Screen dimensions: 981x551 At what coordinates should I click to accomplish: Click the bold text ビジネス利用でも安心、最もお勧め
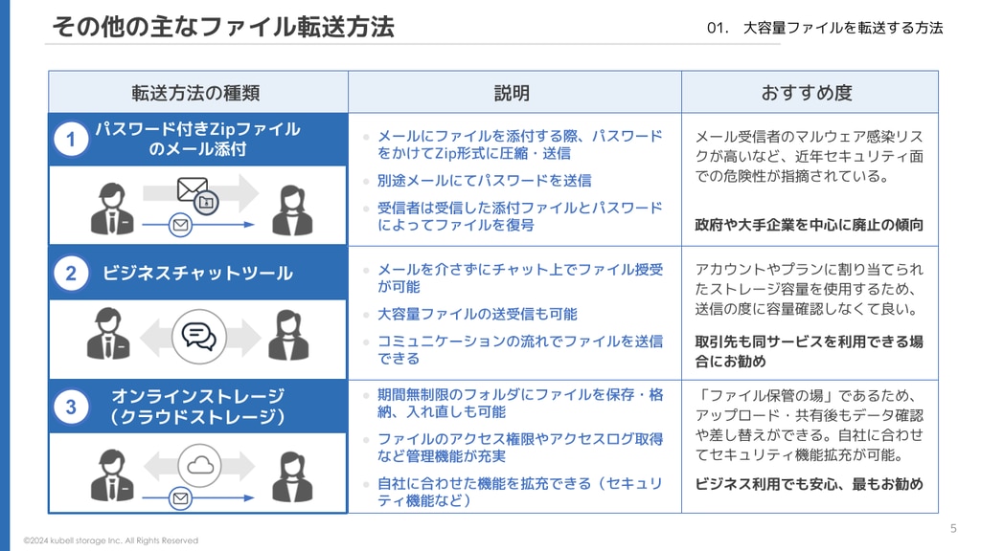click(x=809, y=484)
